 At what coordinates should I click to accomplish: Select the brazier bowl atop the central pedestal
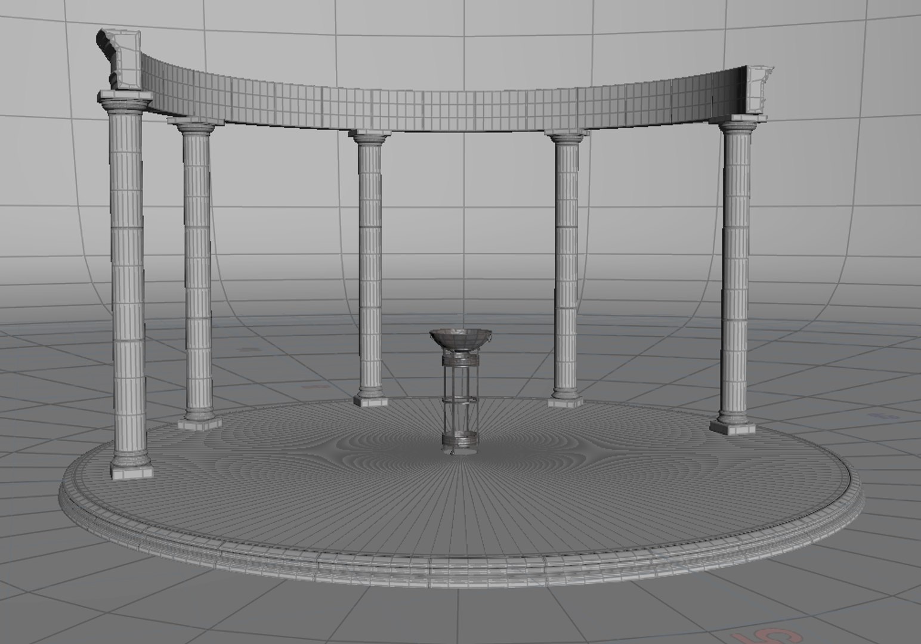point(460,340)
